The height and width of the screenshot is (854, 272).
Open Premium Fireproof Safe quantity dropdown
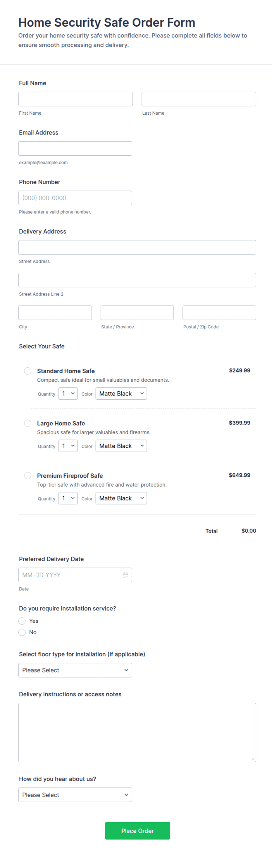pos(68,498)
